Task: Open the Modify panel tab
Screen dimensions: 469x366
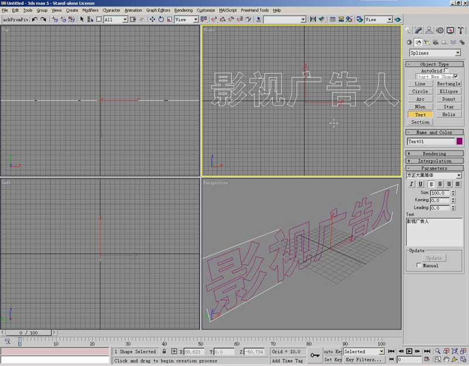Action: 419,30
